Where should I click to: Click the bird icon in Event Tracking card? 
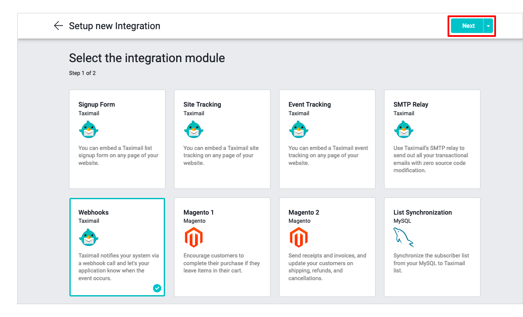(x=299, y=130)
